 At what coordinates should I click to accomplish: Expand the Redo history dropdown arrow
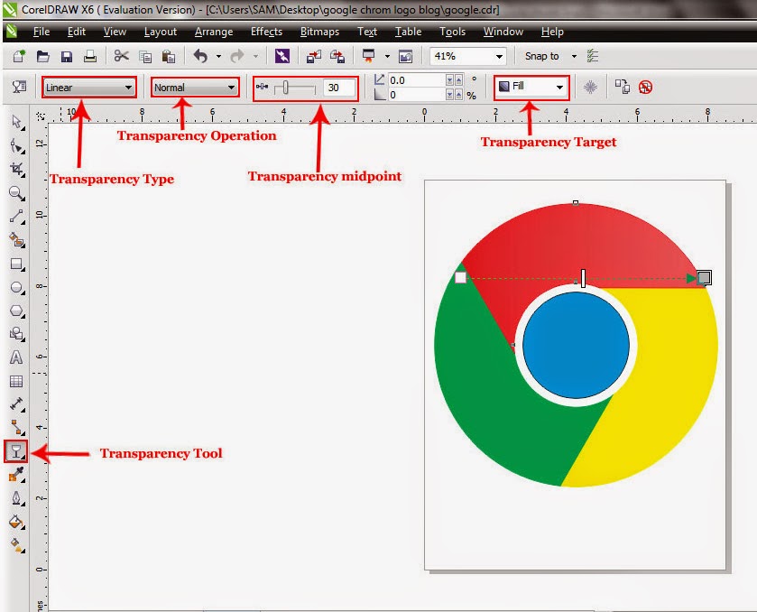click(256, 57)
